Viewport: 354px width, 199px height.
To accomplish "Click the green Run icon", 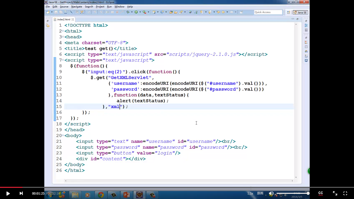I will (136, 12).
